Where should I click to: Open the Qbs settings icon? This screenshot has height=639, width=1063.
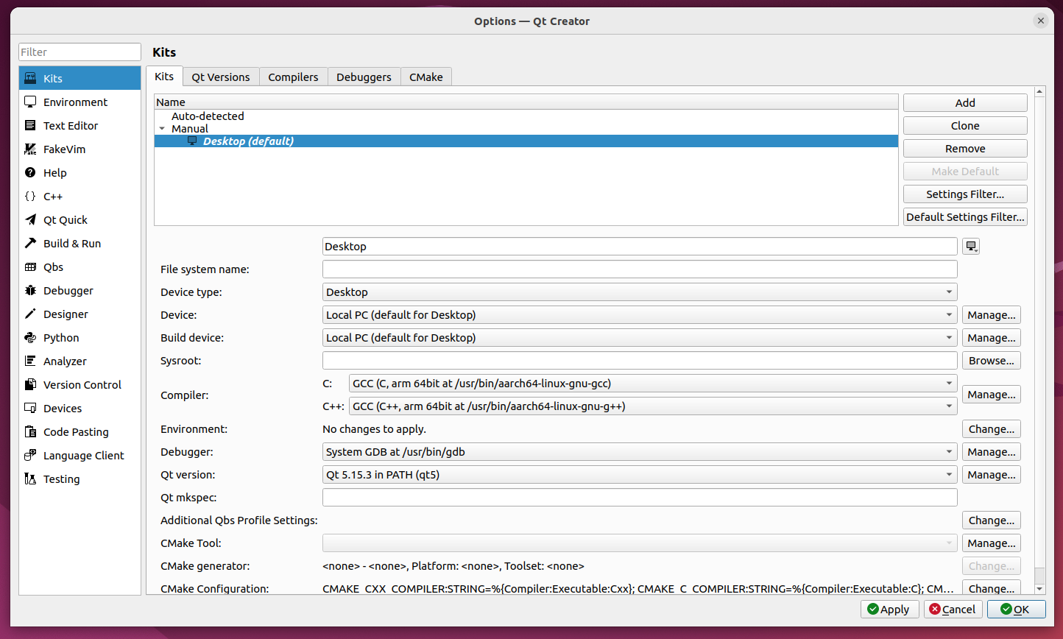point(30,266)
